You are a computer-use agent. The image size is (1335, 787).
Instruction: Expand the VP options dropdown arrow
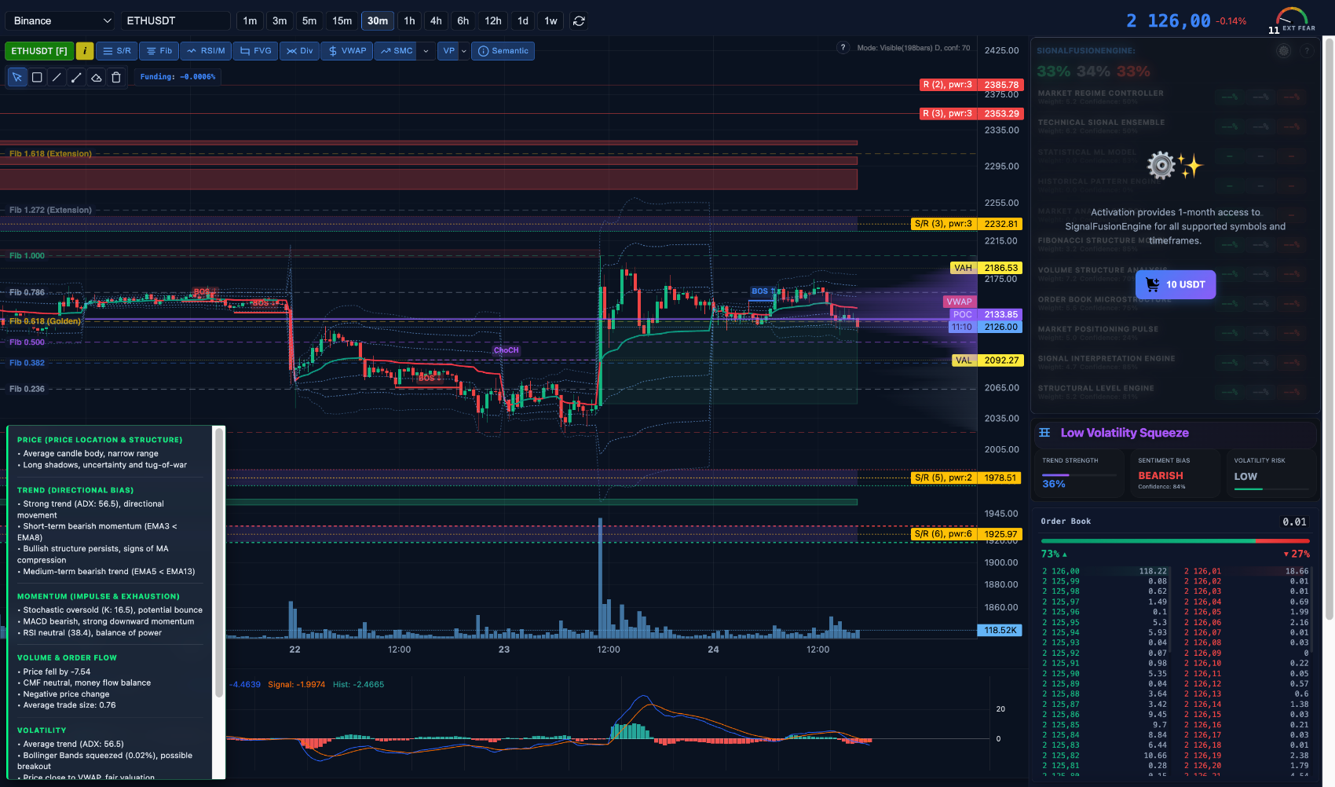463,51
